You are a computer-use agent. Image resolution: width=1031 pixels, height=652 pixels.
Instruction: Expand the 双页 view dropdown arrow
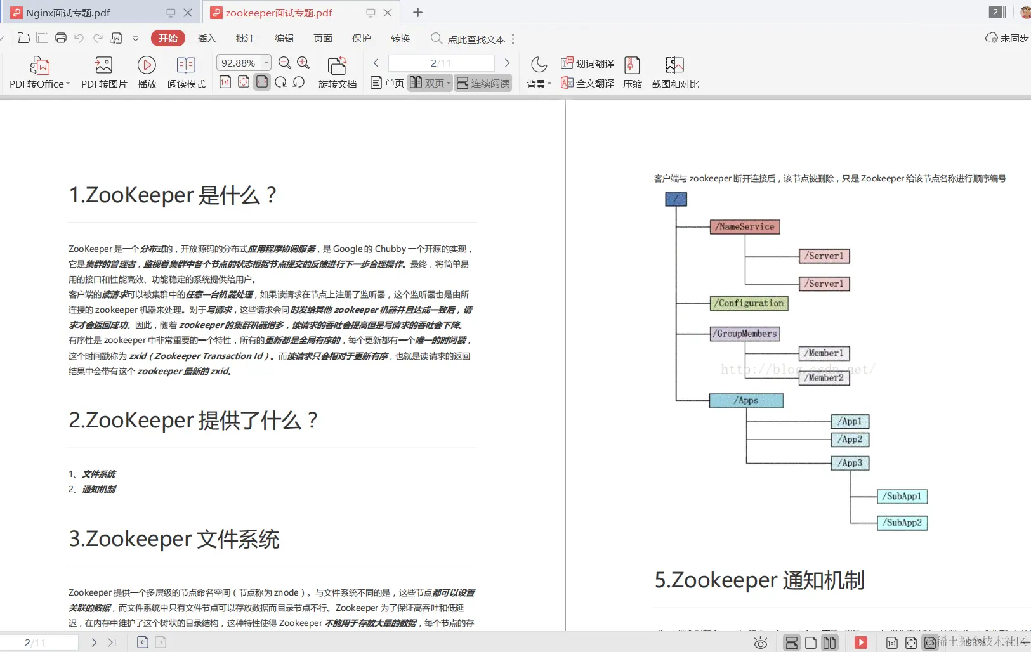point(448,82)
